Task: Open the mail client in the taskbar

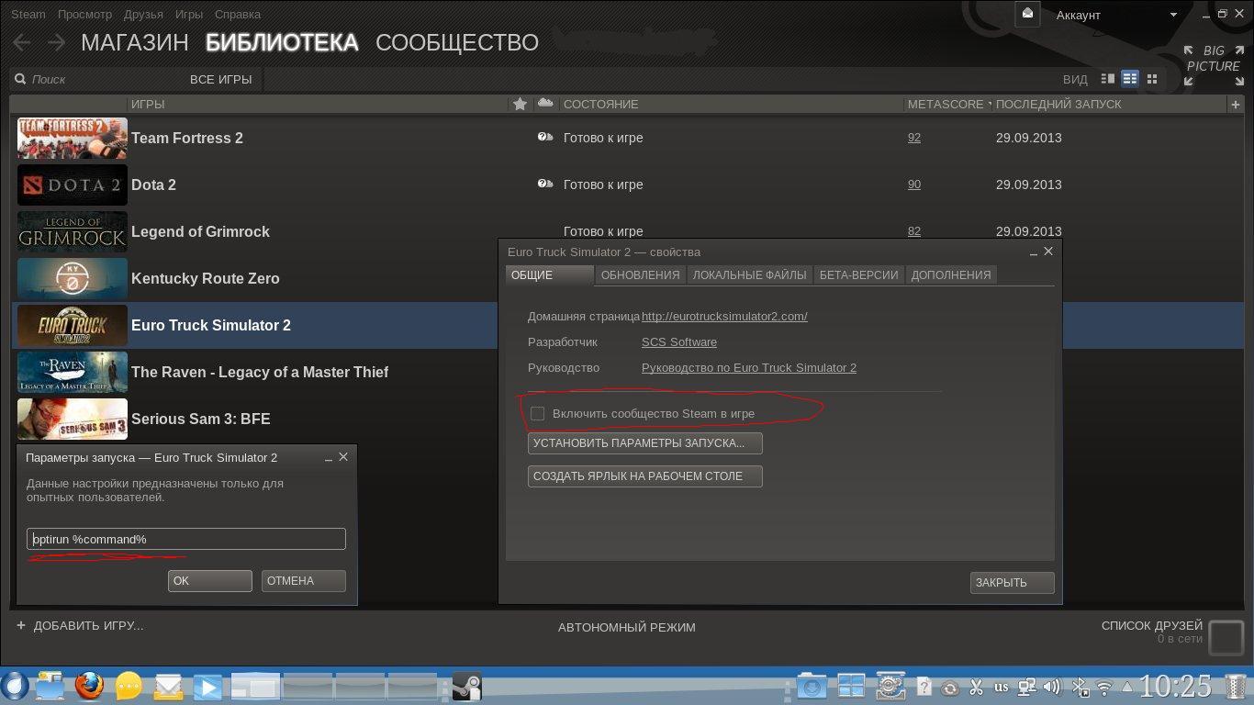Action: click(x=169, y=686)
